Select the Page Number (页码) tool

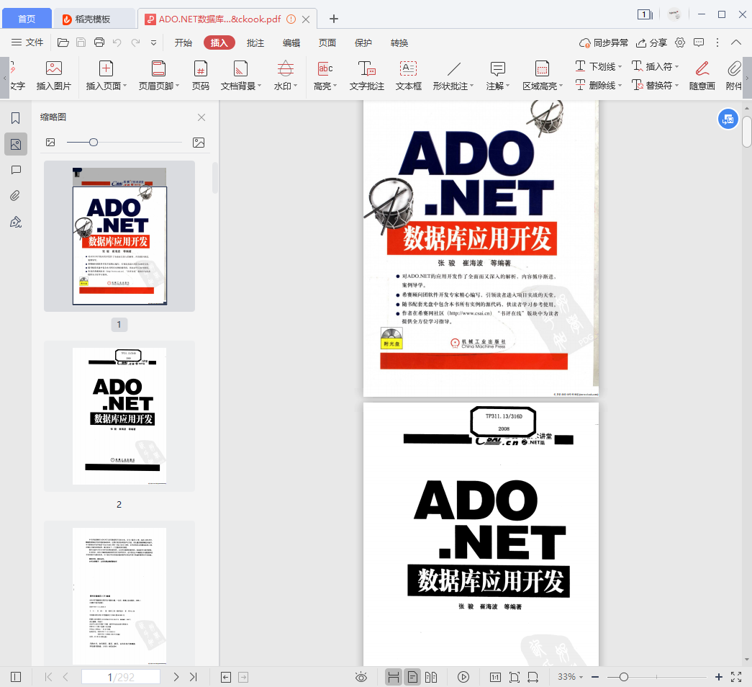tap(200, 76)
